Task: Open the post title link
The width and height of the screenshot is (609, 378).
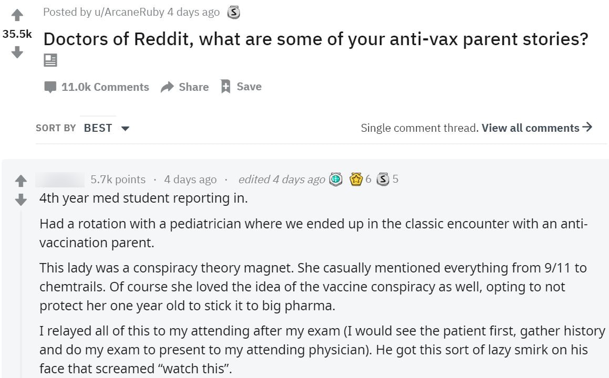Action: pos(315,39)
